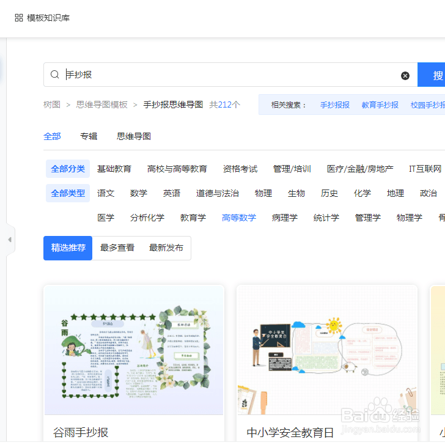Search related term 教育手抄报

coord(380,105)
